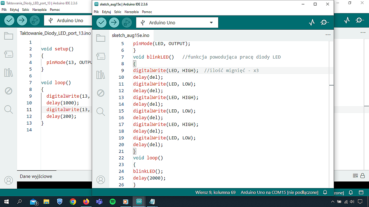Clear output icon in Taktowanie_Diody output panel
The height and width of the screenshot is (207, 369).
(356, 176)
